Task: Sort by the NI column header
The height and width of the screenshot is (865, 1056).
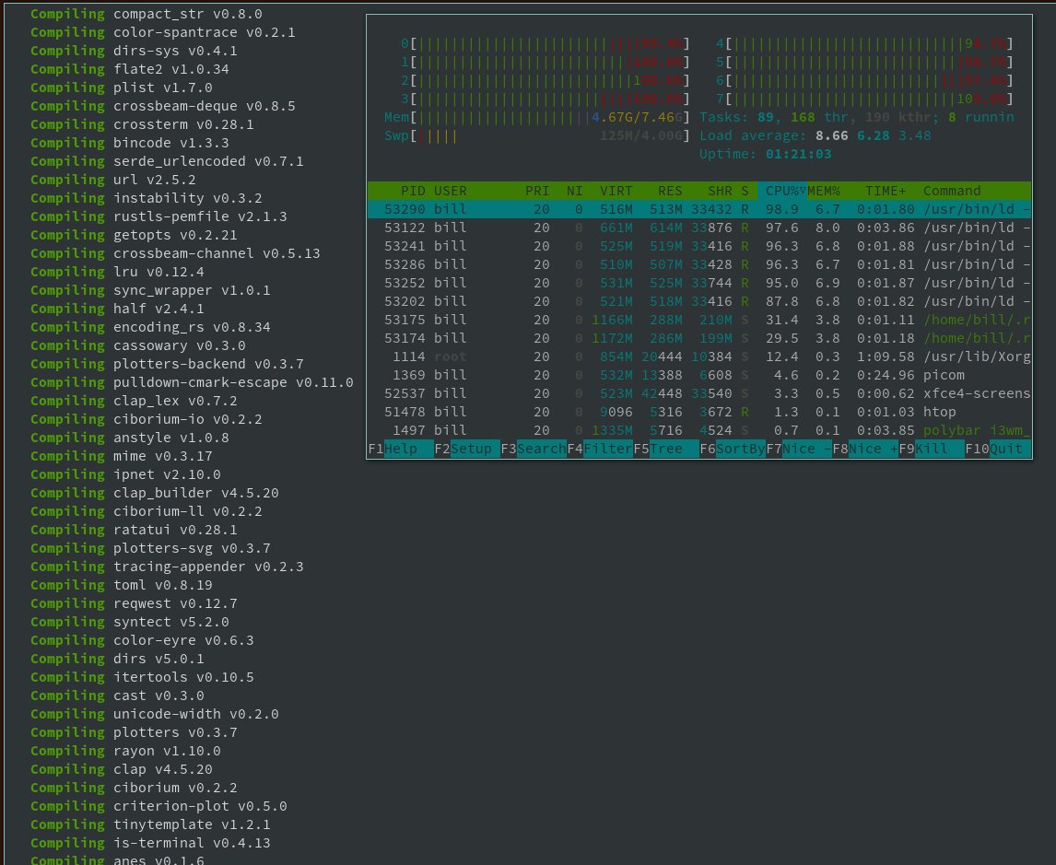Action: (574, 192)
